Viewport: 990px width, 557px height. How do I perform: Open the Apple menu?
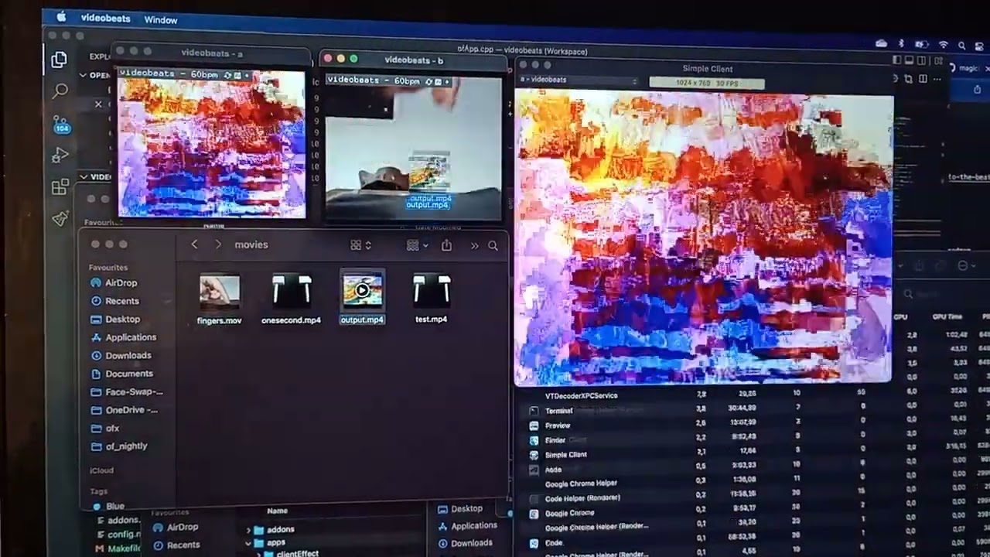point(61,17)
